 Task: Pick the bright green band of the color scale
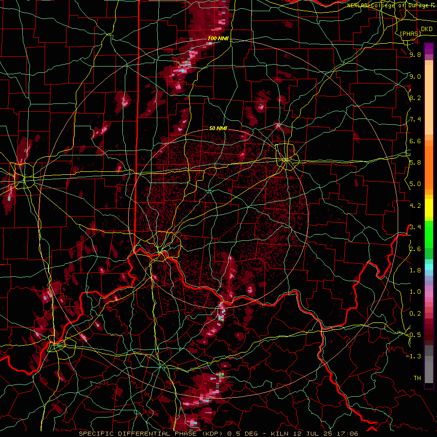point(429,234)
